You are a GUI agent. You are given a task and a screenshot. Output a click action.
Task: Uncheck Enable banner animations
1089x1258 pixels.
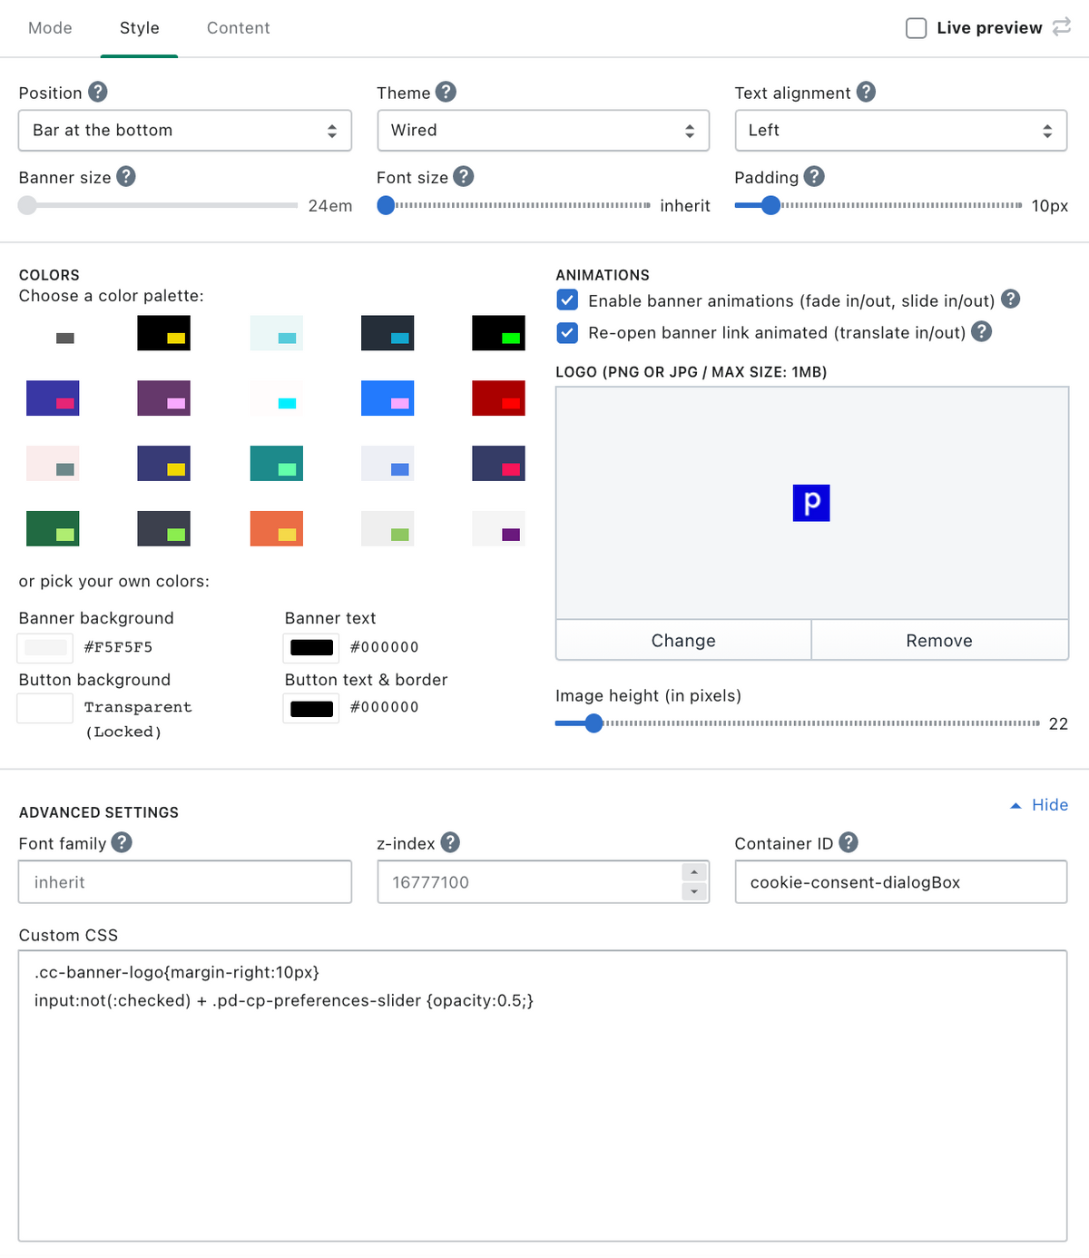pos(567,300)
